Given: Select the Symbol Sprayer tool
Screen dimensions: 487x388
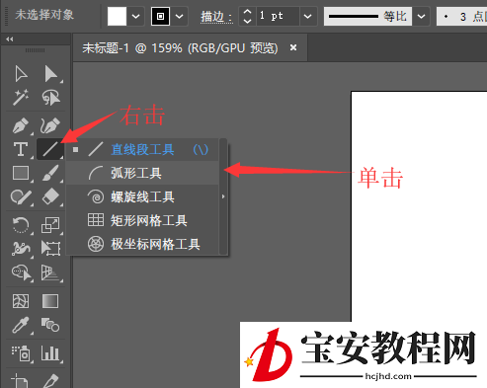Looking at the screenshot, I should pos(21,353).
